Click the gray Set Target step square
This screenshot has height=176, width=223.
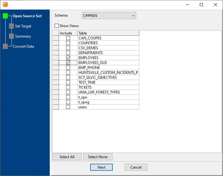[11, 26]
